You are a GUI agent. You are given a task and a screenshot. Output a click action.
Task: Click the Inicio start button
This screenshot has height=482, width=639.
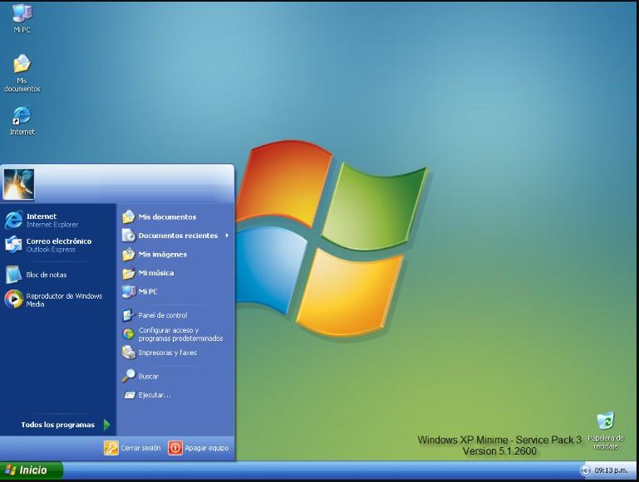pyautogui.click(x=31, y=470)
